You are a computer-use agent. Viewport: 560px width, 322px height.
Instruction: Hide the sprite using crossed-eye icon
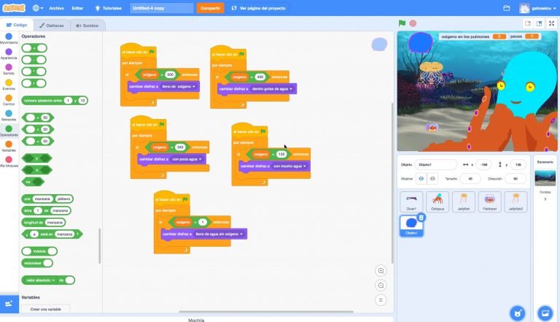432,178
